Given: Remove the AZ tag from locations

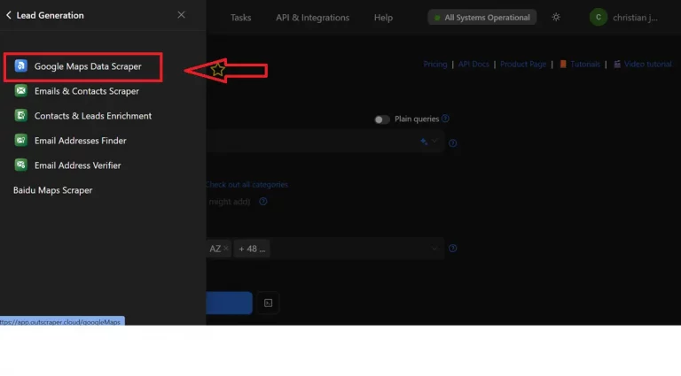Looking at the screenshot, I should pos(226,249).
